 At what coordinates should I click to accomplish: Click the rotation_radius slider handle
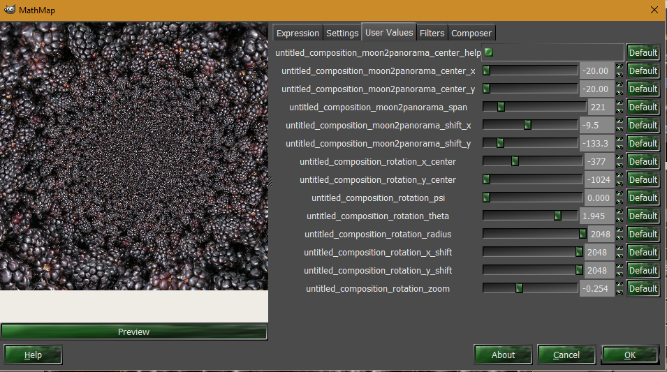click(x=582, y=235)
